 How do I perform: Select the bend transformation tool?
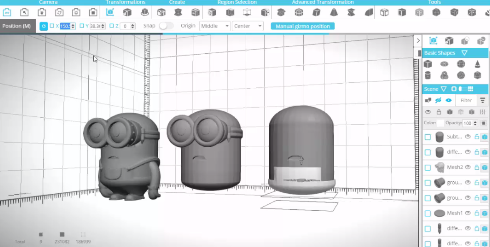pyautogui.click(x=369, y=12)
